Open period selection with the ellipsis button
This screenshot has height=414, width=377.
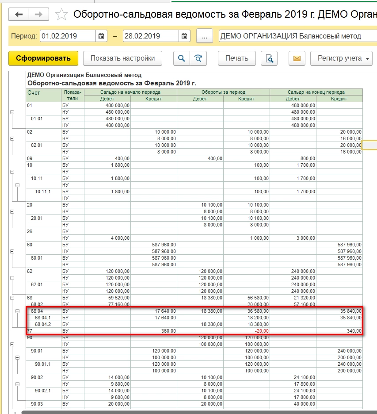coord(205,36)
